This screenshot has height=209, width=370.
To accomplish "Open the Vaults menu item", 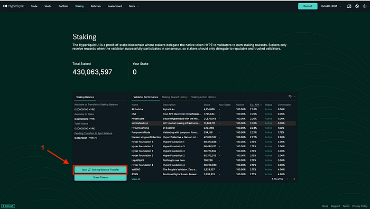I will click(x=48, y=6).
